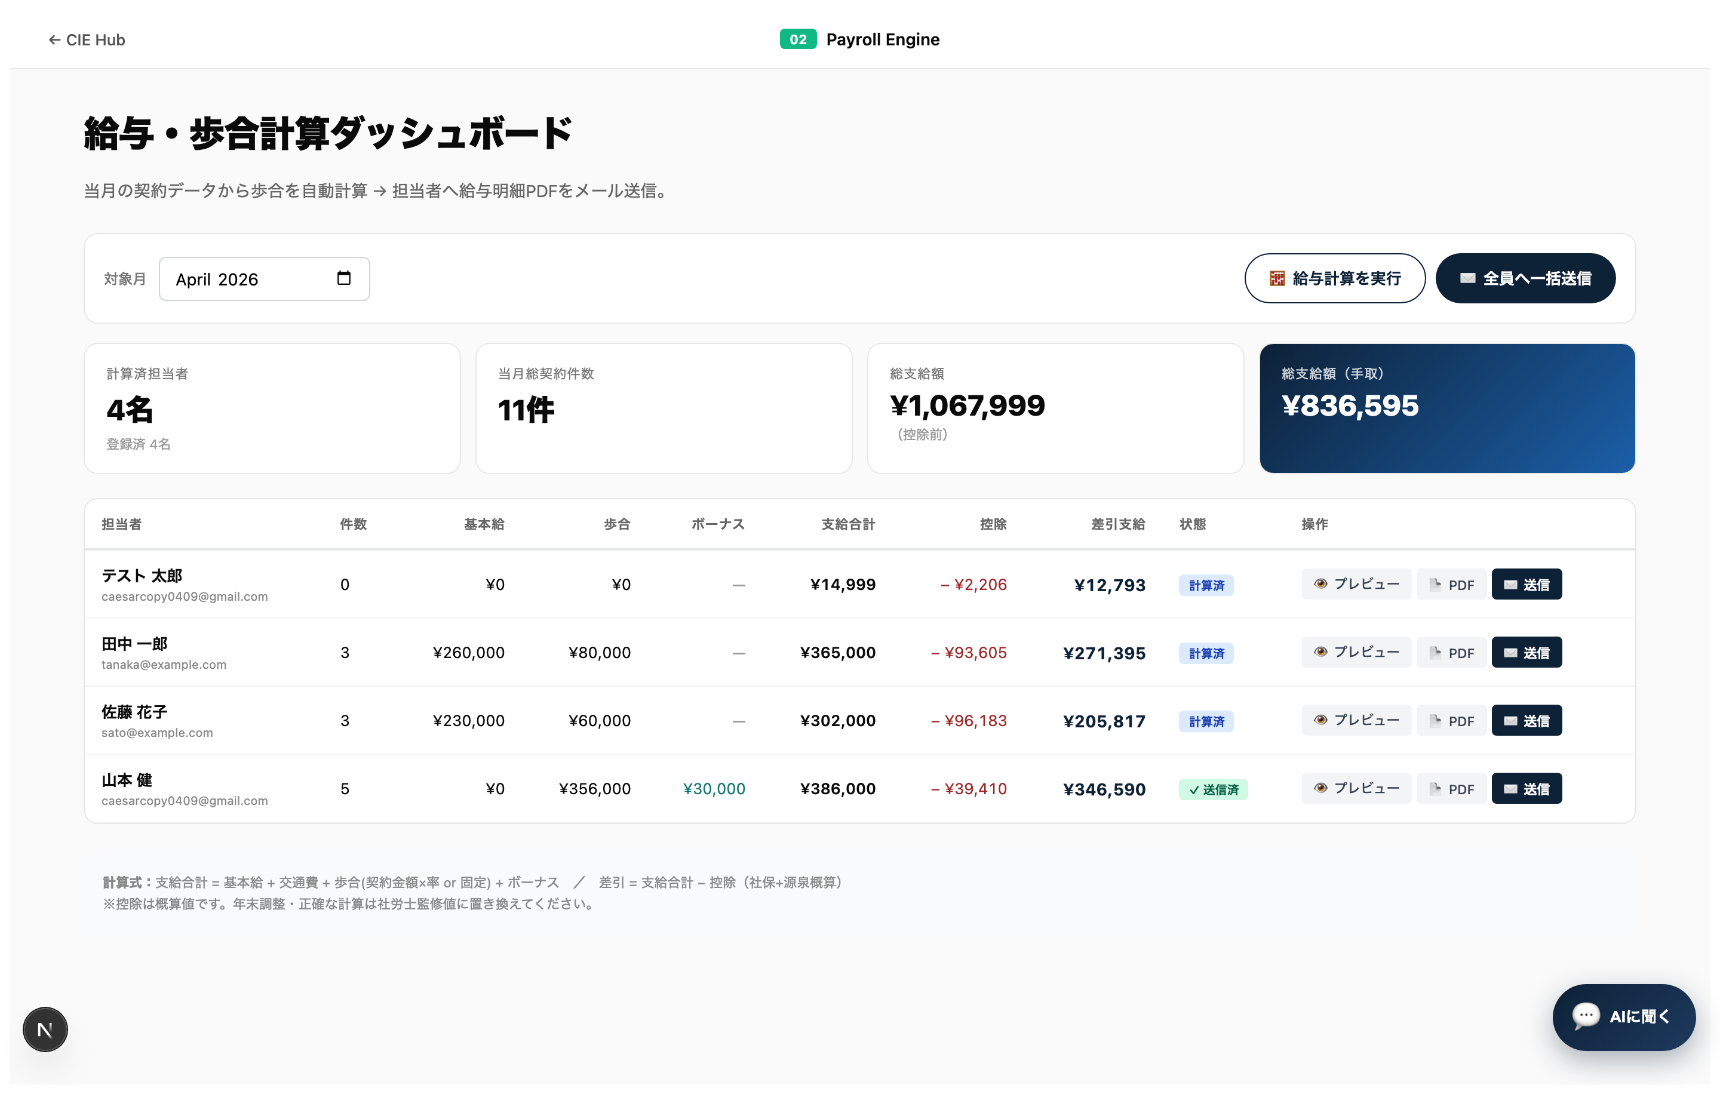This screenshot has height=1094, width=1720.
Task: Click the 計算済担当者 4名 summary card
Action: 272,408
